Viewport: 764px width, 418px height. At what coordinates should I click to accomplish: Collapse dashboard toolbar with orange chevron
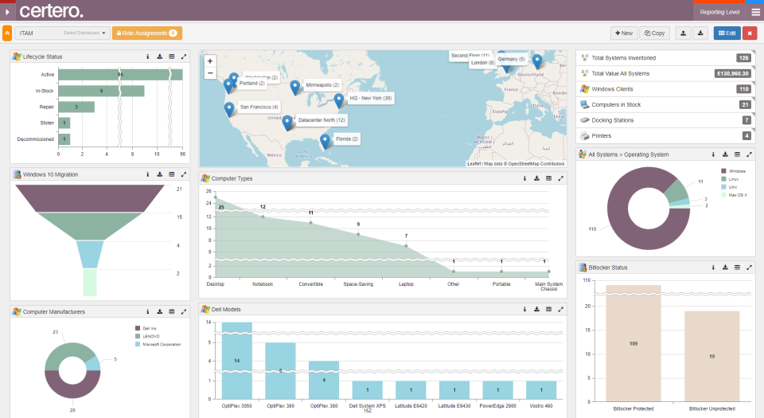click(7, 33)
